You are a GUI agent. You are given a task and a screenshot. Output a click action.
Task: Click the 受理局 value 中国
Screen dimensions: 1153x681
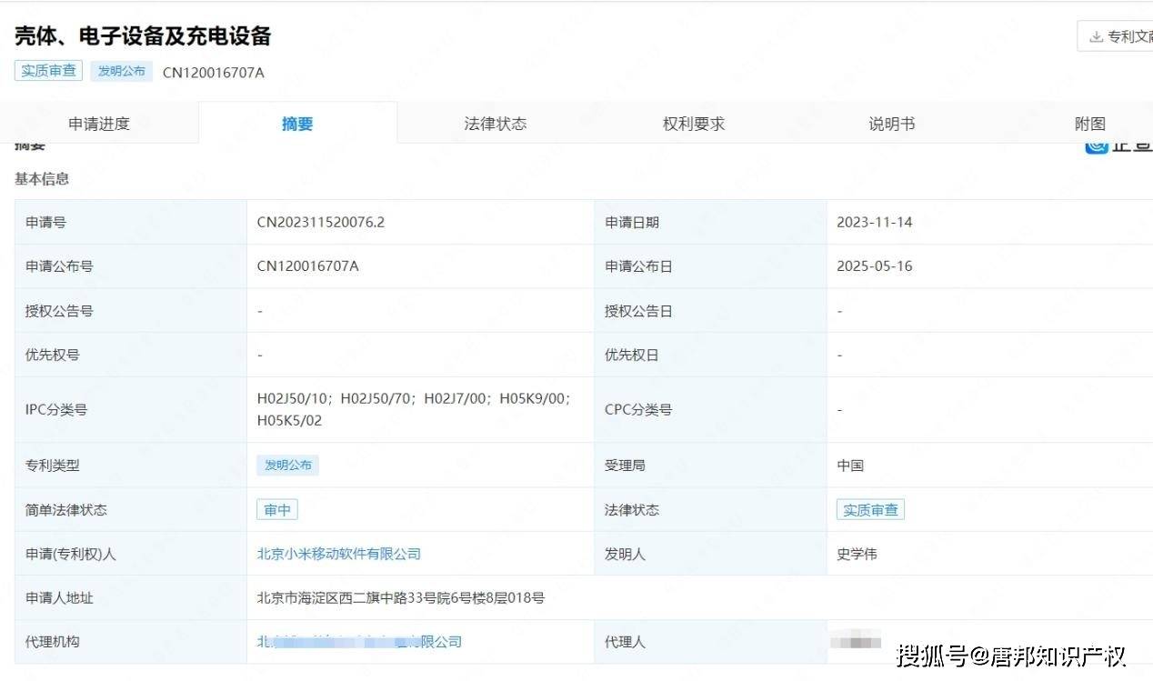pos(850,466)
